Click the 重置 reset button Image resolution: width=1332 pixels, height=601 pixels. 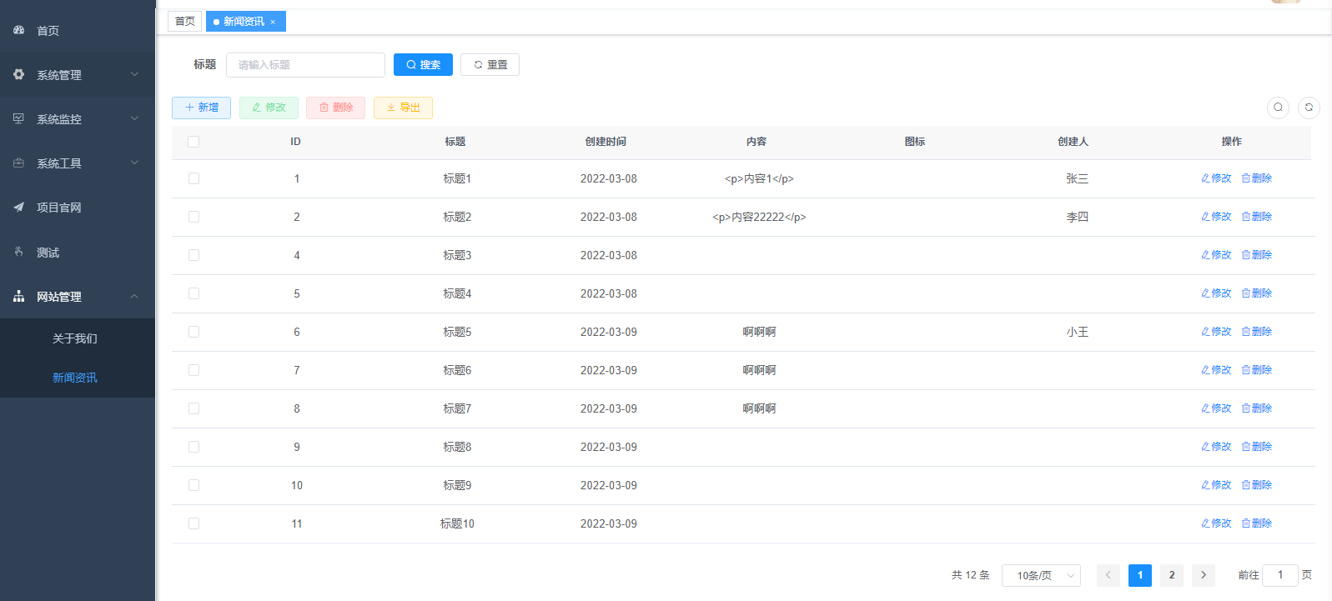[490, 65]
